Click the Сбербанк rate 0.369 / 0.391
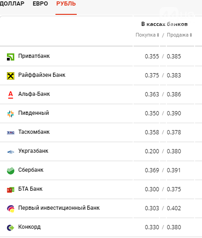 pyautogui.click(x=163, y=170)
